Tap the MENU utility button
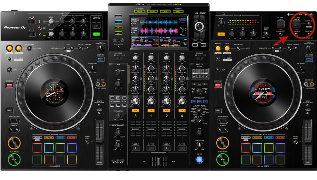This screenshot has height=180, width=317. pyautogui.click(x=178, y=11)
